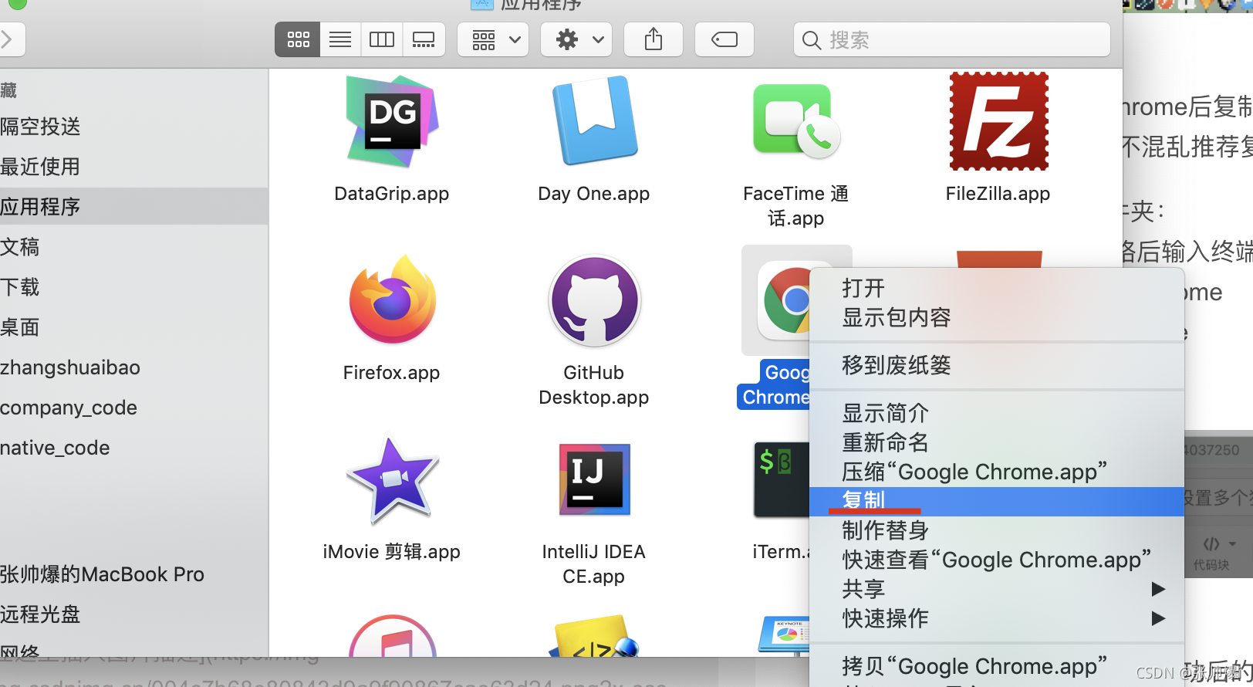
Task: Select the FileZilla.app icon
Action: pos(998,121)
